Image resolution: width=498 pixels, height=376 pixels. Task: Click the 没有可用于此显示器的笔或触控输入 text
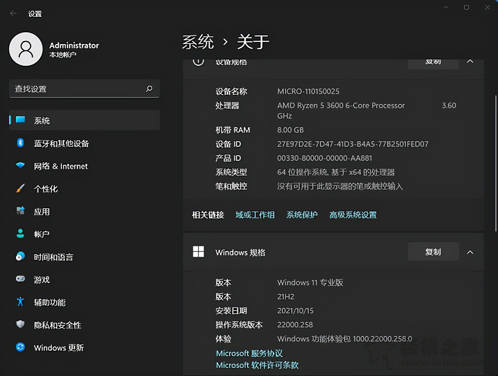340,186
